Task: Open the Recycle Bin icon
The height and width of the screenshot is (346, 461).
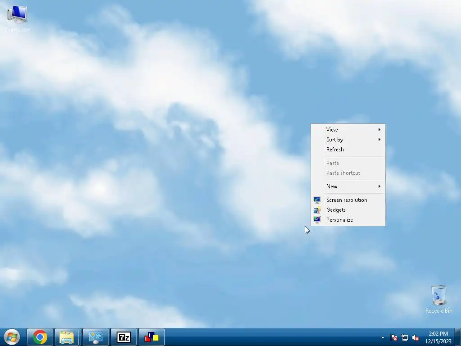Action: pos(438,299)
